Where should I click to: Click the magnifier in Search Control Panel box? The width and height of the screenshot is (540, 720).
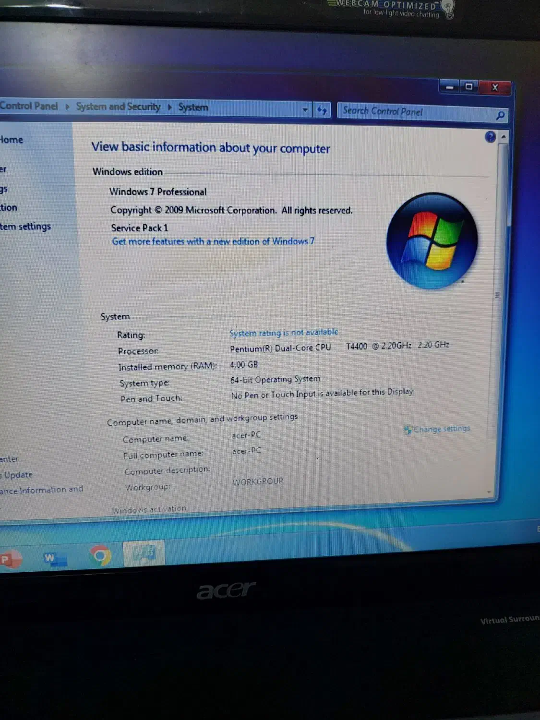[499, 115]
